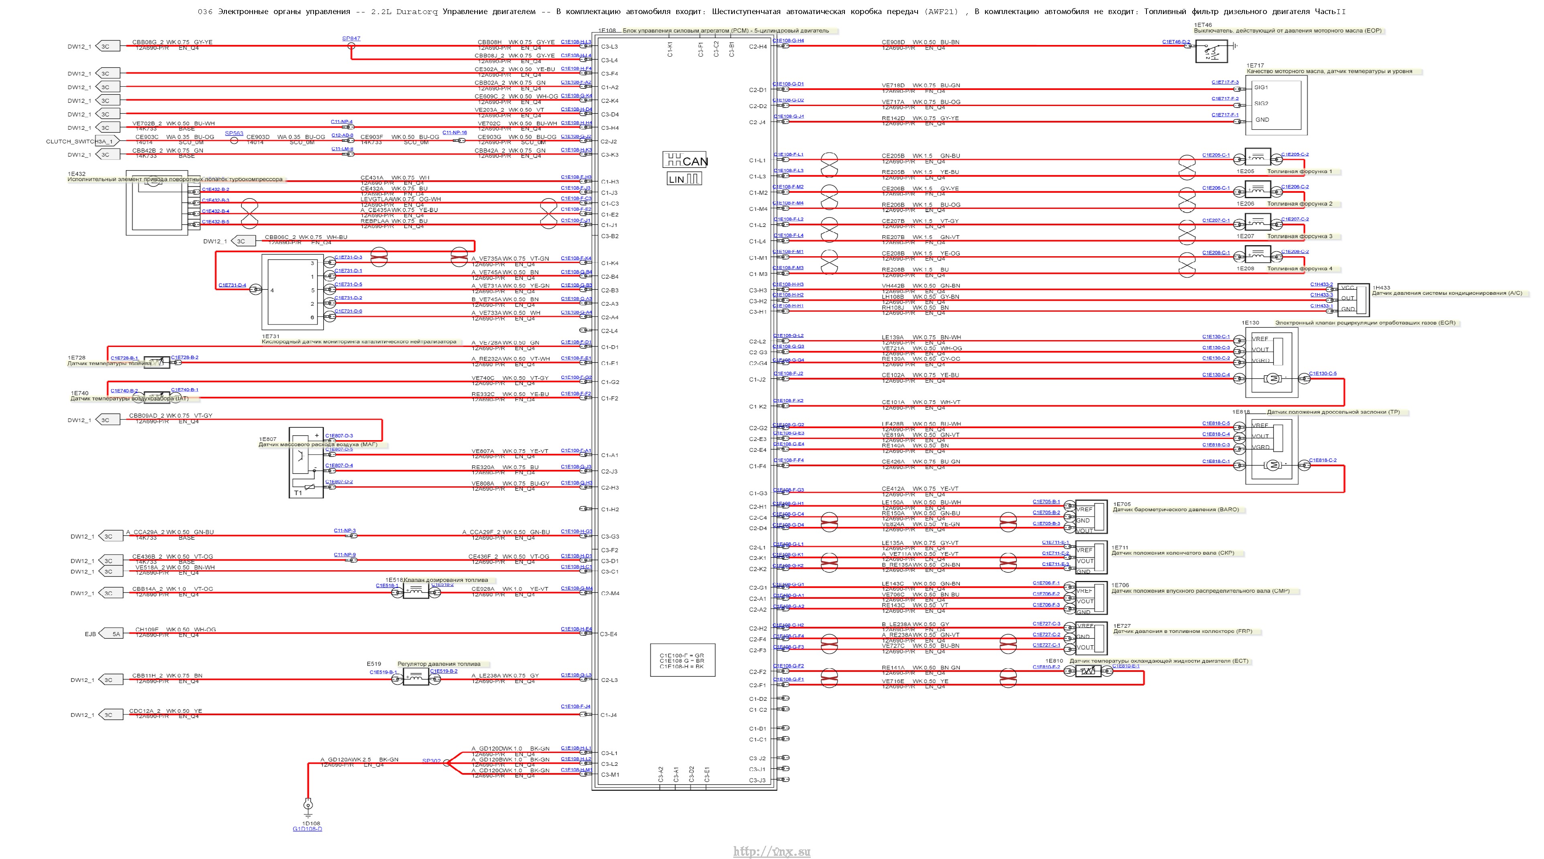
Task: Select the fuel pressure regulator coil symbol E519
Action: click(415, 677)
